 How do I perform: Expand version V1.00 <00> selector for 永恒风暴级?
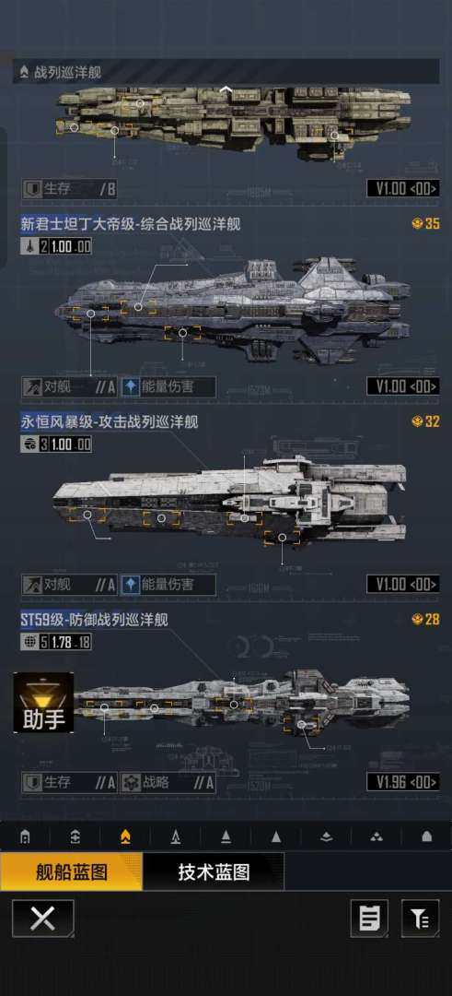[402, 584]
